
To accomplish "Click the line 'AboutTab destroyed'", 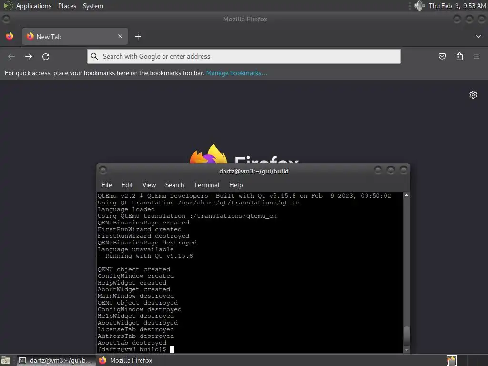I will point(132,343).
